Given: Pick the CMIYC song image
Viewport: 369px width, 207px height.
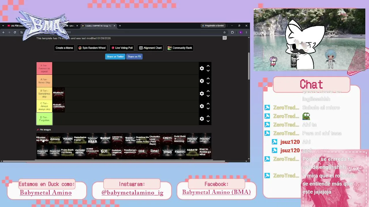Looking at the screenshot, I should click(x=167, y=139).
